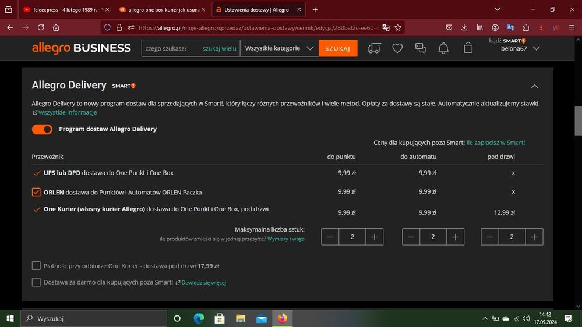Image resolution: width=582 pixels, height=327 pixels.
Task: Collapse the Allegro Delivery section
Action: 534,86
